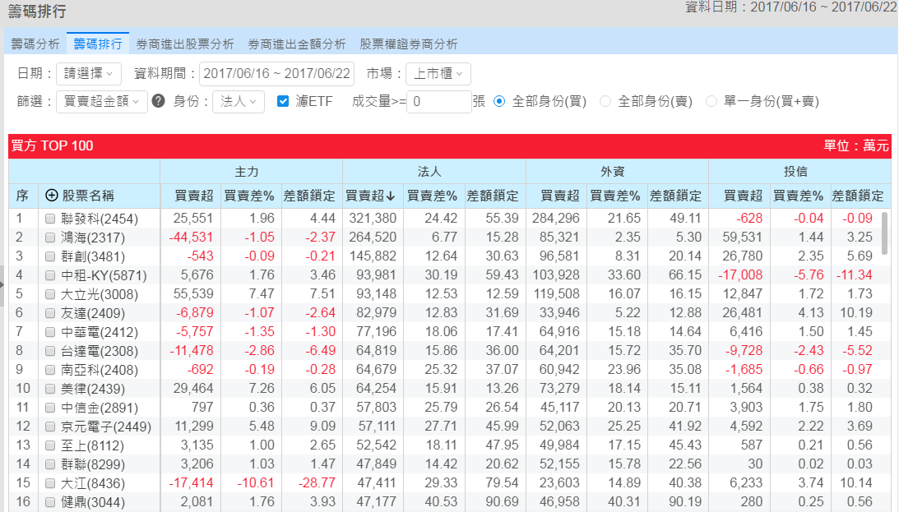Open the 身份 法人 dropdown
Screen dimensions: 899x512
click(x=238, y=101)
